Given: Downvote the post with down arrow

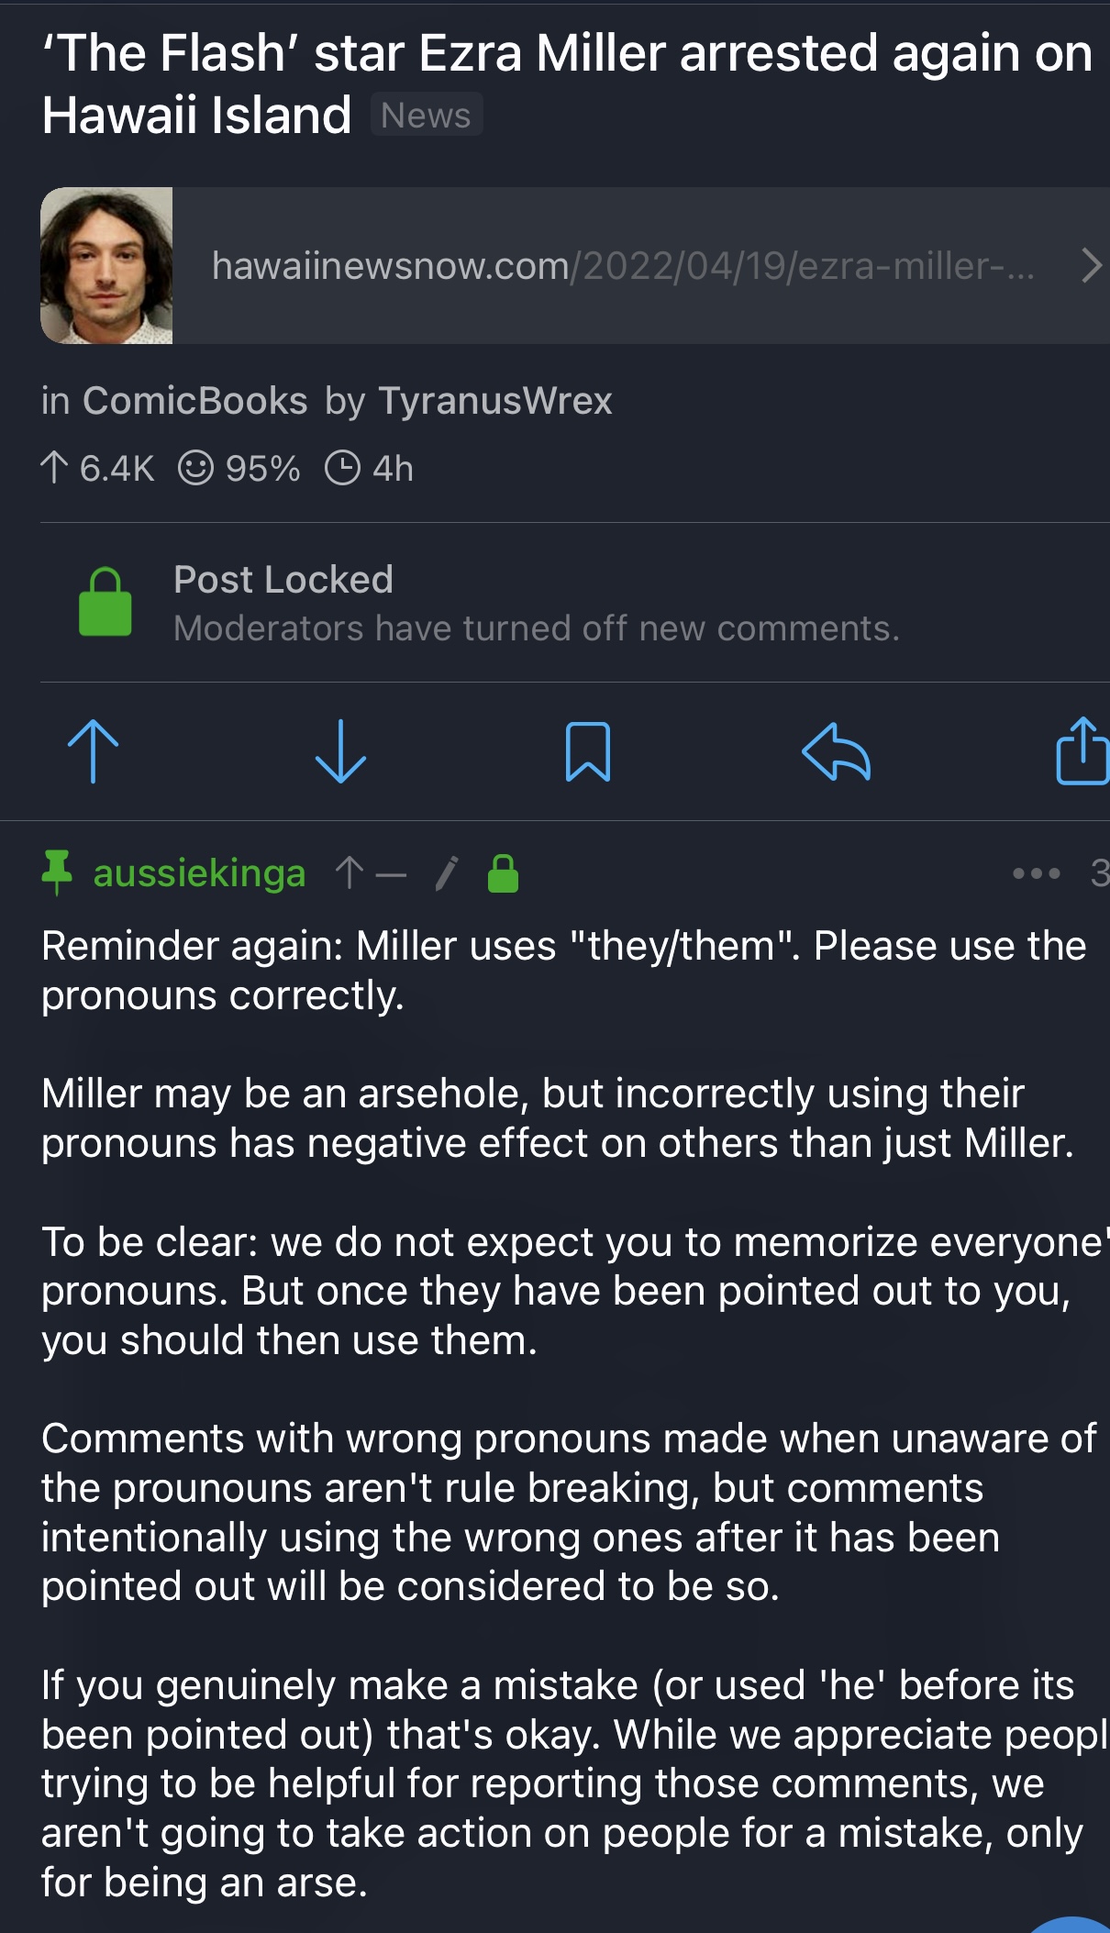Looking at the screenshot, I should (x=340, y=751).
